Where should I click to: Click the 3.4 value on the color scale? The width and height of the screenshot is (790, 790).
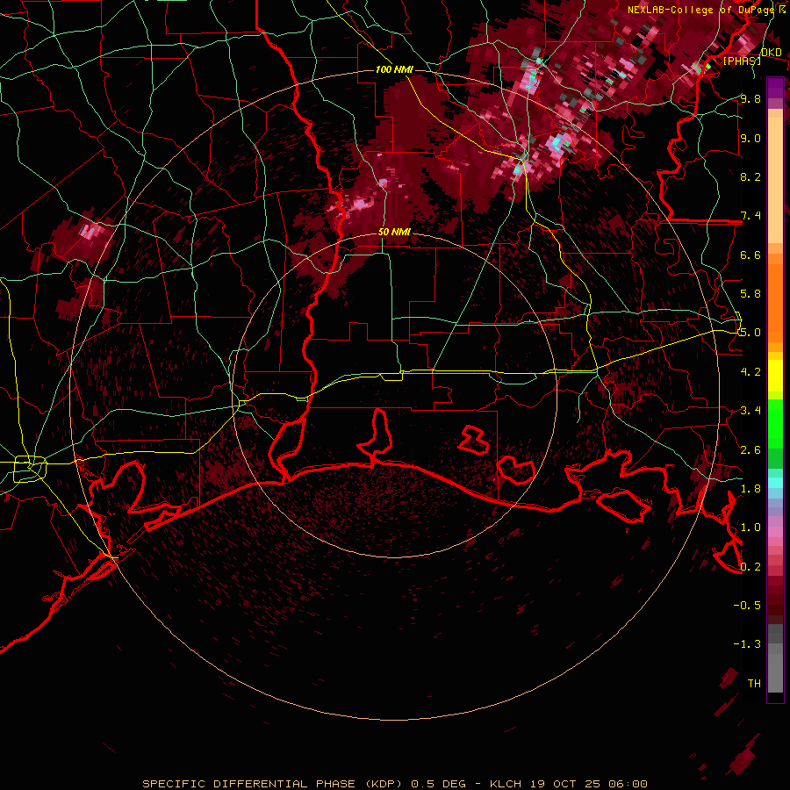point(750,411)
